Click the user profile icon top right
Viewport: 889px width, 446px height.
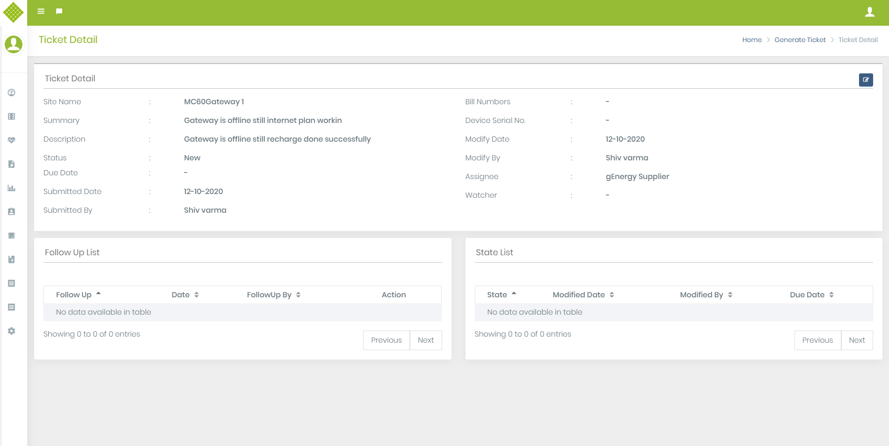(x=870, y=13)
